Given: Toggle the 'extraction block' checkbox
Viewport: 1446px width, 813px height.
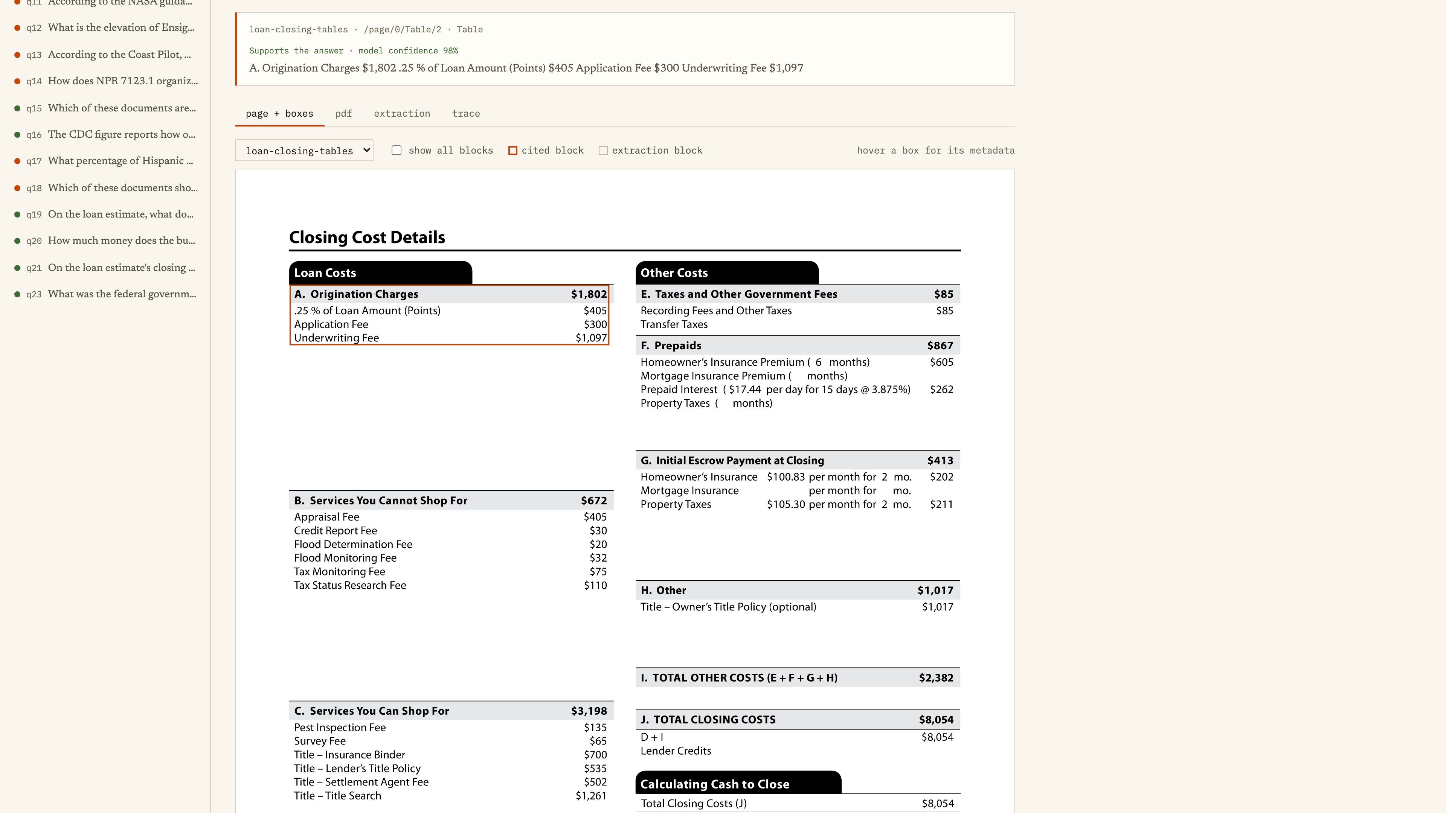Looking at the screenshot, I should pyautogui.click(x=603, y=151).
